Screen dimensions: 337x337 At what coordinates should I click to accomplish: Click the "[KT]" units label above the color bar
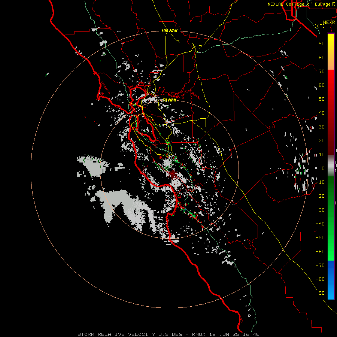point(319,26)
